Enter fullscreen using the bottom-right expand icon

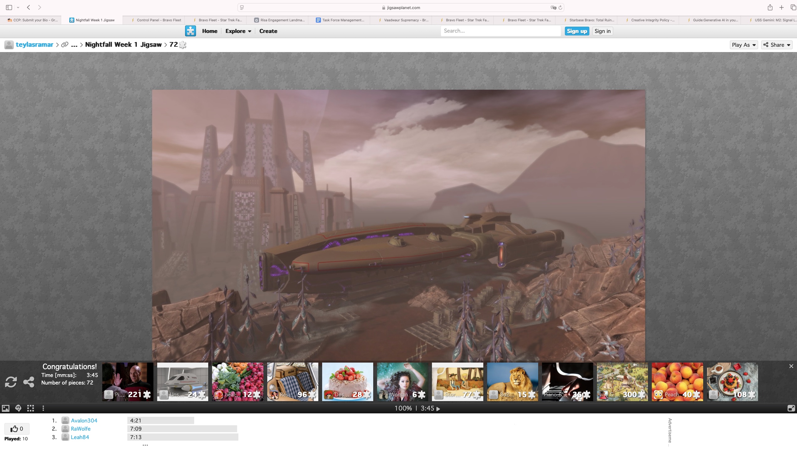pyautogui.click(x=791, y=408)
